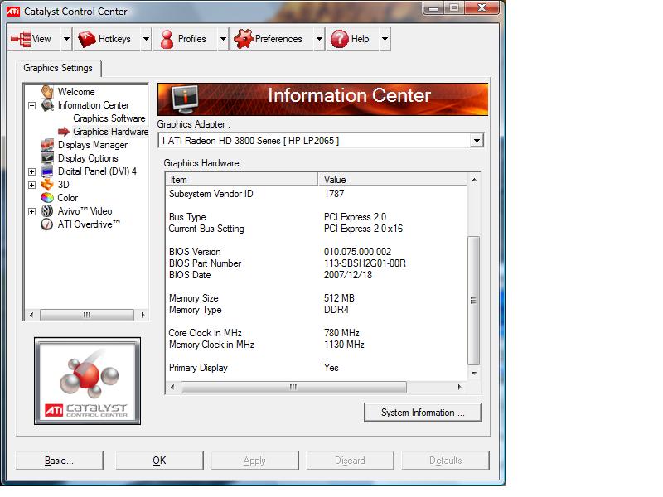Click the ATI Catalyst logo thumbnail
Image resolution: width=663 pixels, height=497 pixels.
coord(88,381)
